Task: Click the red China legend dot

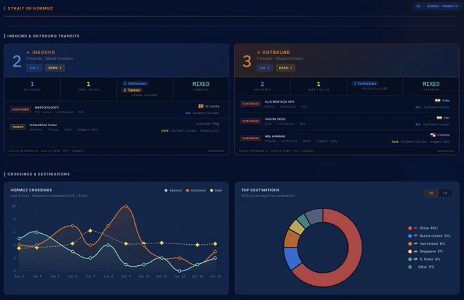Action: pos(410,228)
